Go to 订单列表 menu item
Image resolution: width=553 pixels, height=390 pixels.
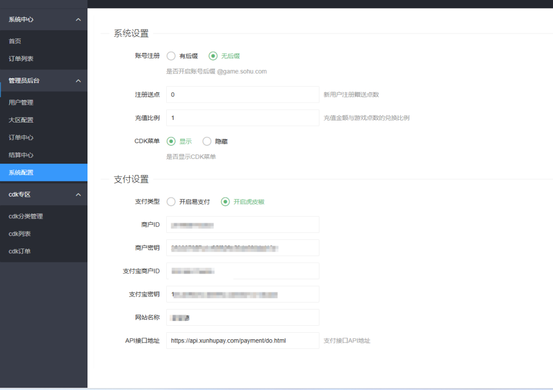point(21,58)
